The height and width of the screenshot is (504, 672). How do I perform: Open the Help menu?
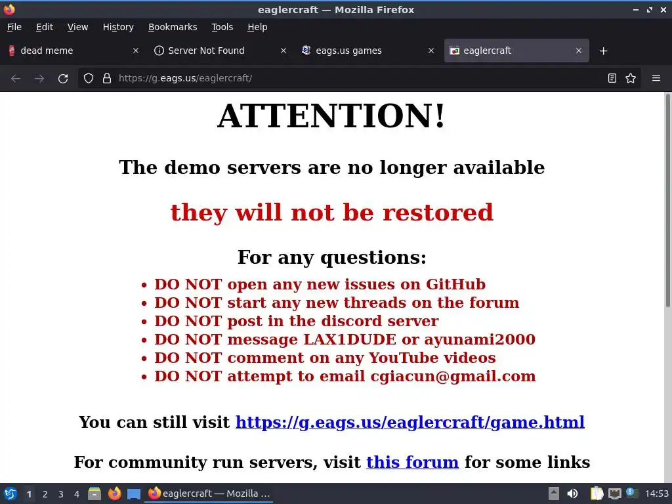257,27
